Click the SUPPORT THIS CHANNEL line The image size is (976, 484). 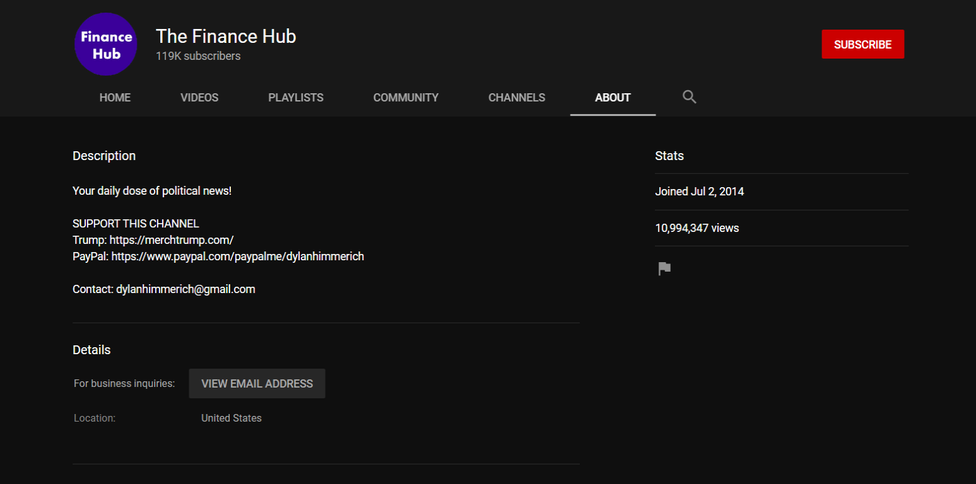click(136, 224)
